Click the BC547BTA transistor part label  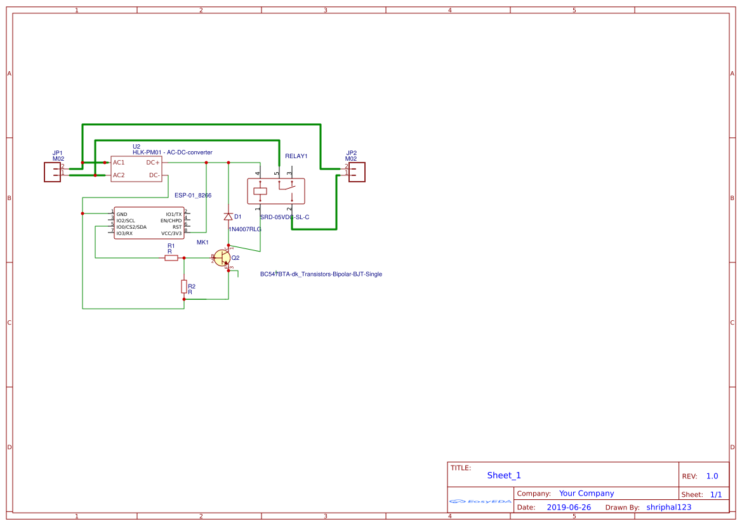point(321,274)
